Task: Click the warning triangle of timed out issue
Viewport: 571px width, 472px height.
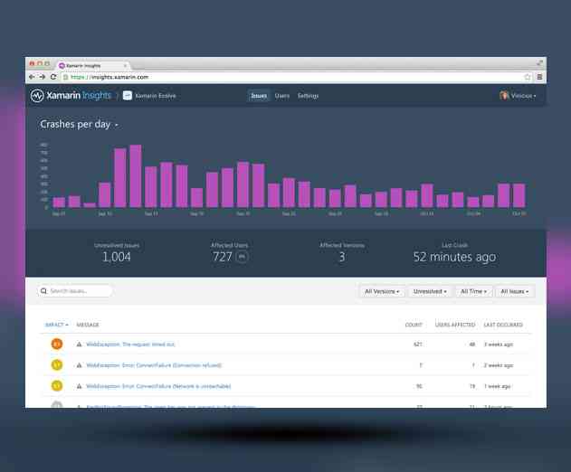Action: tap(79, 345)
